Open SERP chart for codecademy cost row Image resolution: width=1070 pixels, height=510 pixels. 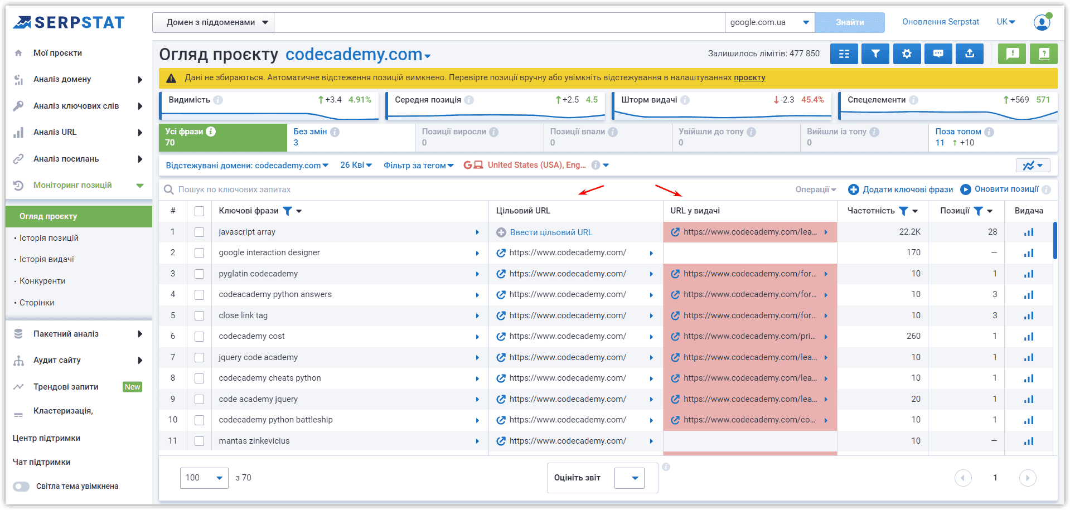point(1029,336)
